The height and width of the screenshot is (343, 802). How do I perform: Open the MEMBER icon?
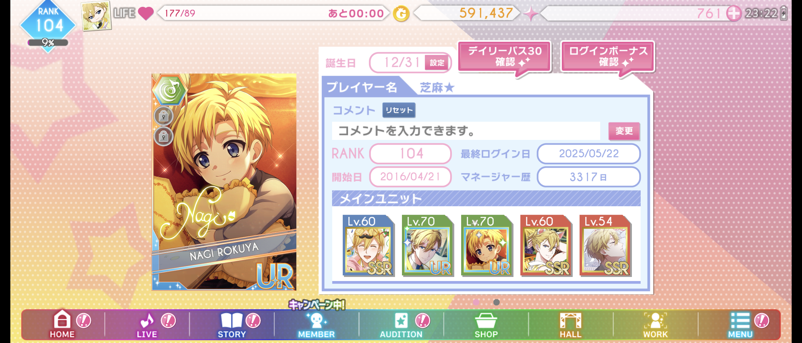pyautogui.click(x=316, y=320)
